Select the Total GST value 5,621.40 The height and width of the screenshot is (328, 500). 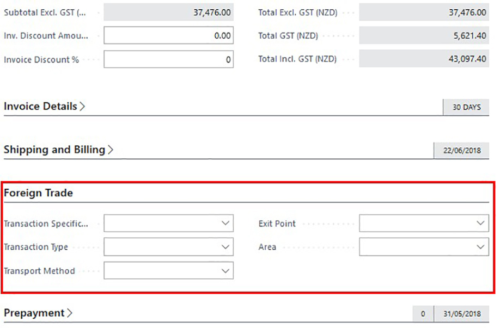424,35
